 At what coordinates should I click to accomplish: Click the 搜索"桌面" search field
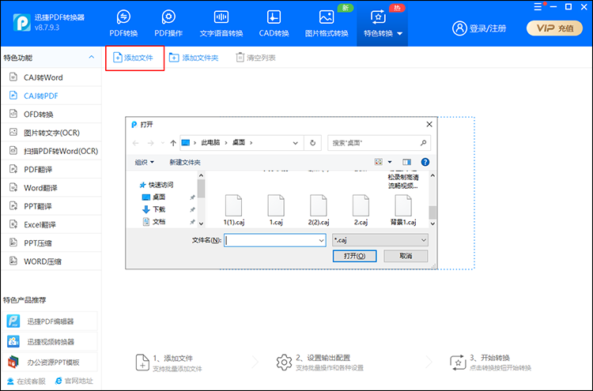coord(379,143)
